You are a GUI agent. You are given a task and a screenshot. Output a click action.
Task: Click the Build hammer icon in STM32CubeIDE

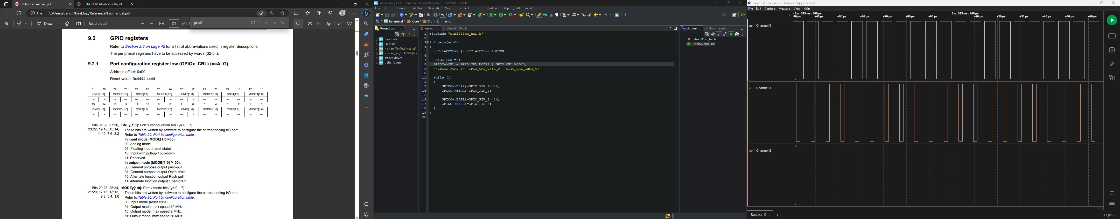coord(411,15)
